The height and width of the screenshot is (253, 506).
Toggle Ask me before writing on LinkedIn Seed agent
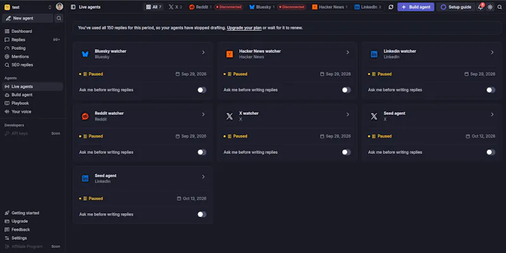tap(202, 214)
